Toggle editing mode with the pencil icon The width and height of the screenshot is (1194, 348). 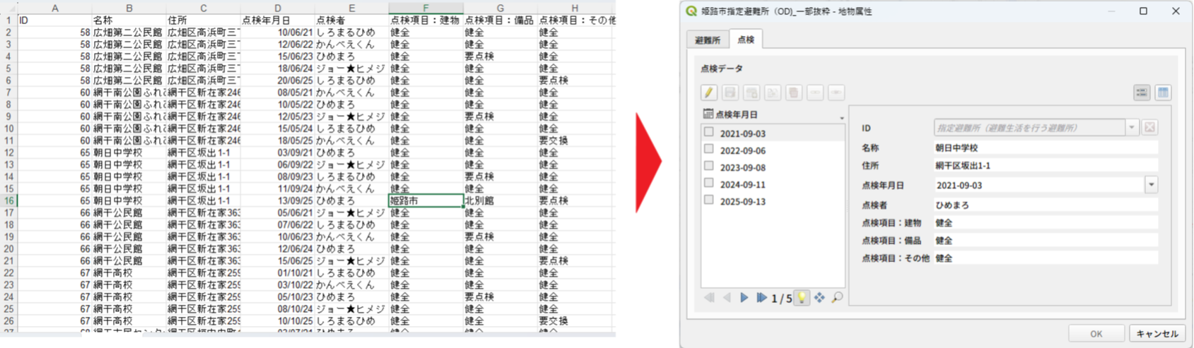pyautogui.click(x=708, y=92)
